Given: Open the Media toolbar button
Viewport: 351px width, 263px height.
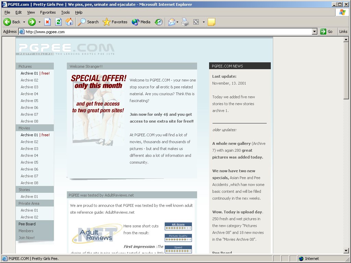Looking at the screenshot, I should click(x=141, y=22).
